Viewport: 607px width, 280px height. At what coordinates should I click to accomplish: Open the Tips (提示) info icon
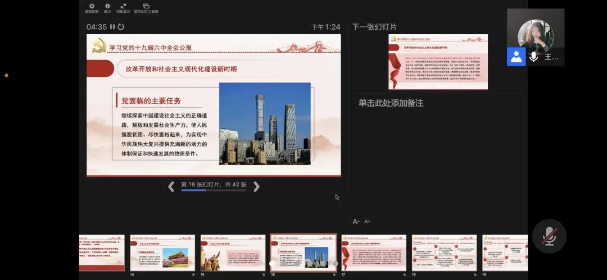(x=107, y=7)
